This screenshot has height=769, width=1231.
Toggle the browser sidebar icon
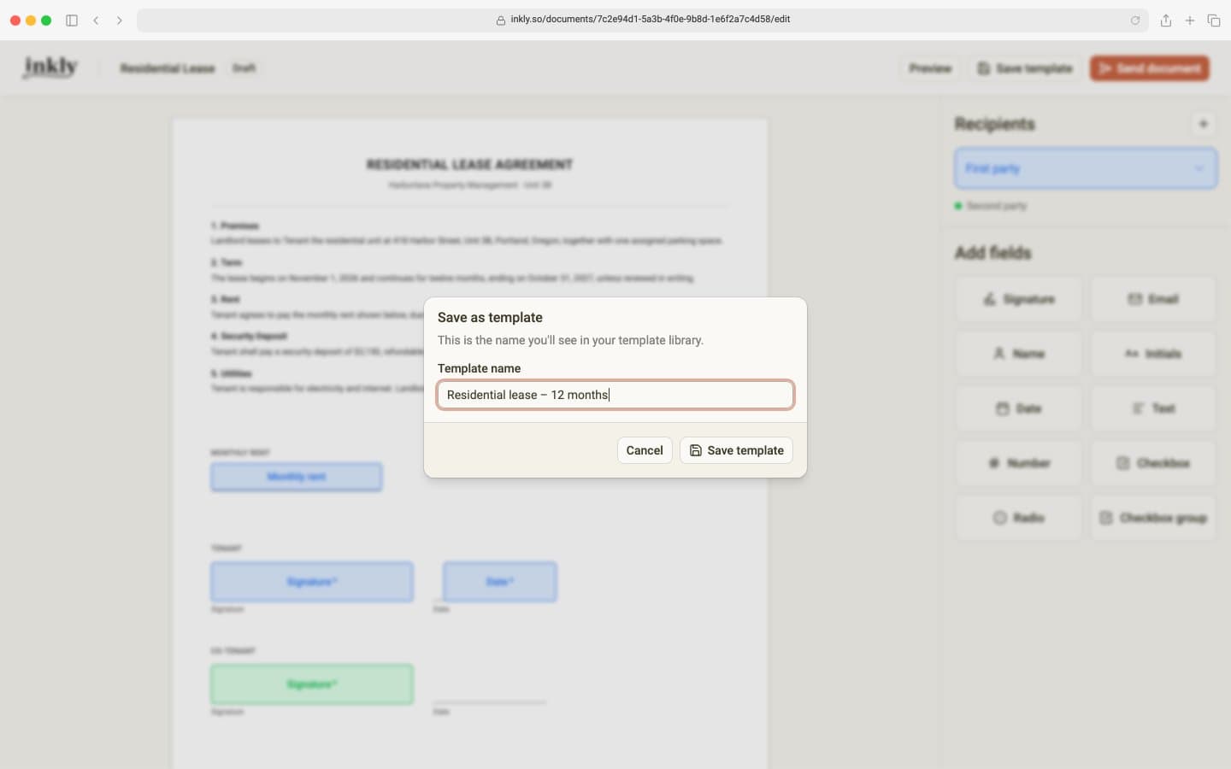tap(72, 21)
